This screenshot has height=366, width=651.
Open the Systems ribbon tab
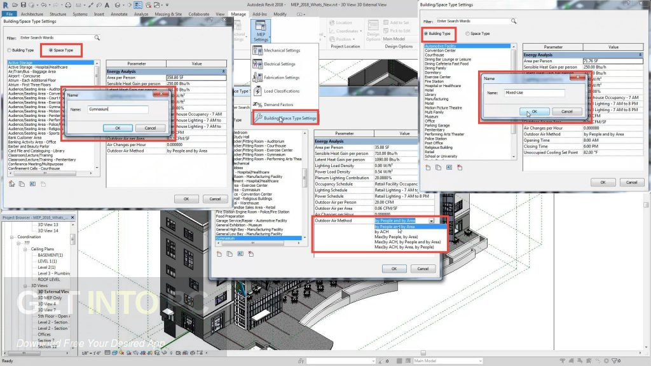pyautogui.click(x=80, y=14)
